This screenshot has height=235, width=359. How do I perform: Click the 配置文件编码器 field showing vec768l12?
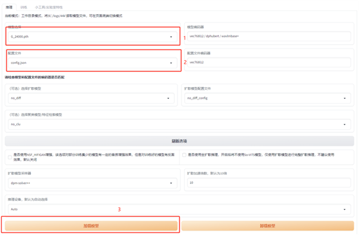[x=269, y=62]
